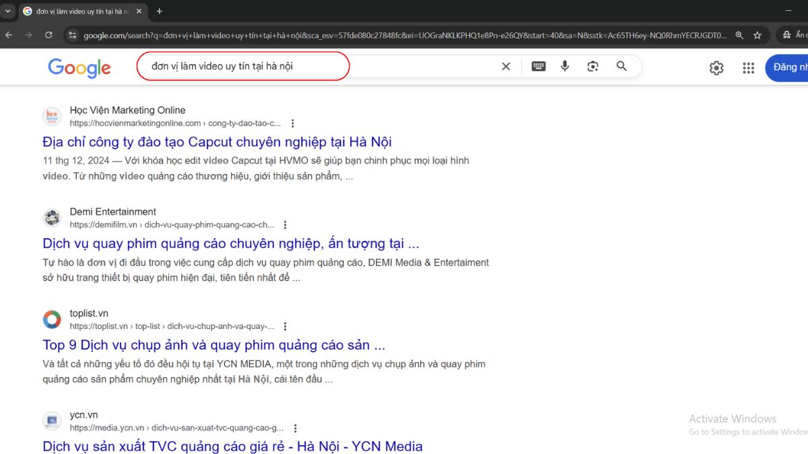Image resolution: width=808 pixels, height=454 pixels.
Task: Open Google quick settings gear
Action: tap(716, 68)
